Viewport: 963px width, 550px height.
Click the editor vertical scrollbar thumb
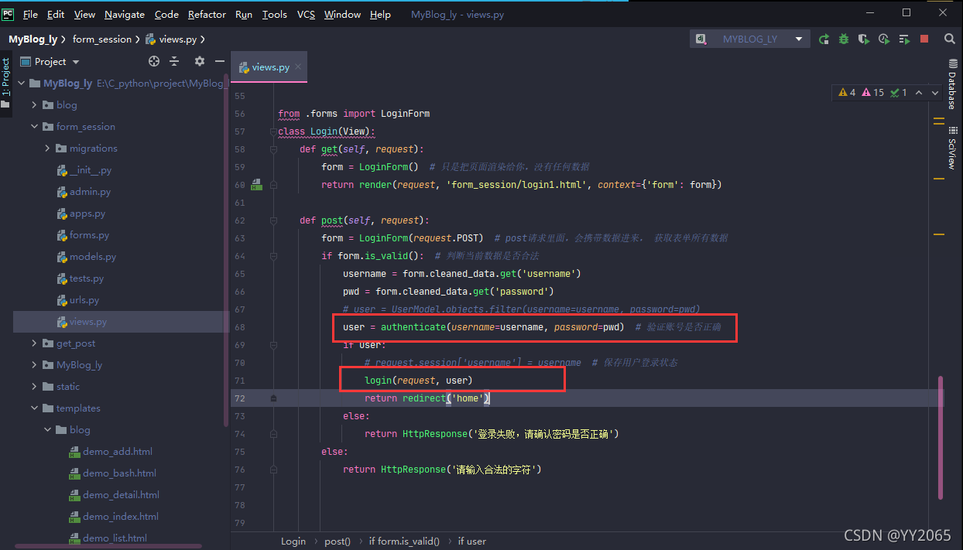pos(941,437)
